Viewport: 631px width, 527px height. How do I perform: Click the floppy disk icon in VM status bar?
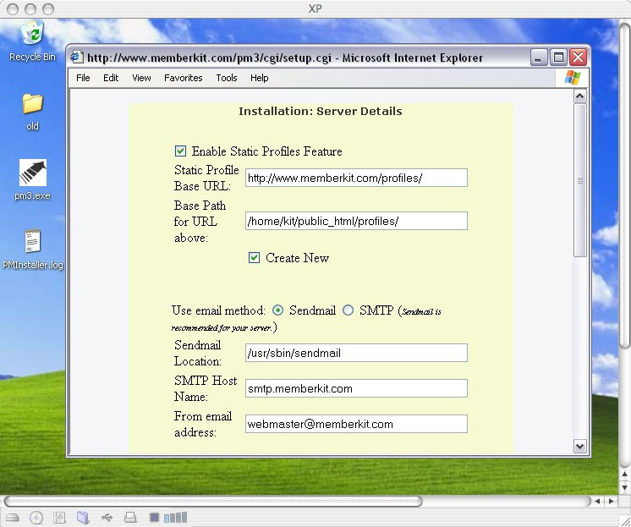pyautogui.click(x=59, y=518)
